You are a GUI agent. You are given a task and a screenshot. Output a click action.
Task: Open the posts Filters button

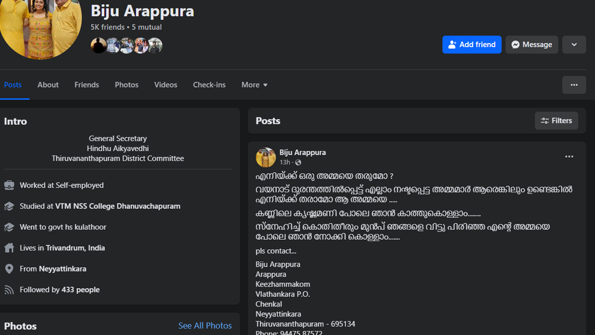(556, 121)
